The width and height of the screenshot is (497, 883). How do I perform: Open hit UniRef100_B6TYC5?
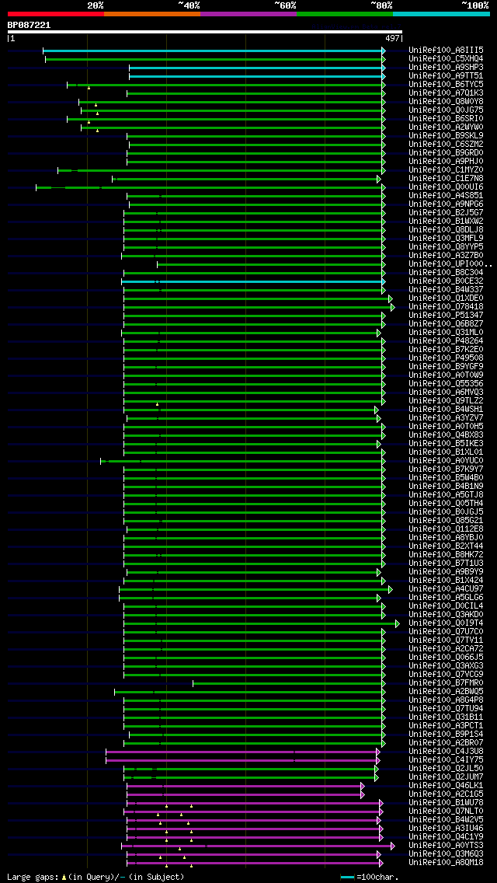coord(446,85)
